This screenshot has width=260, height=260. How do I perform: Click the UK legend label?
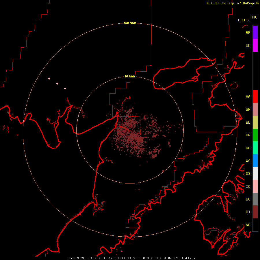pos(248,45)
